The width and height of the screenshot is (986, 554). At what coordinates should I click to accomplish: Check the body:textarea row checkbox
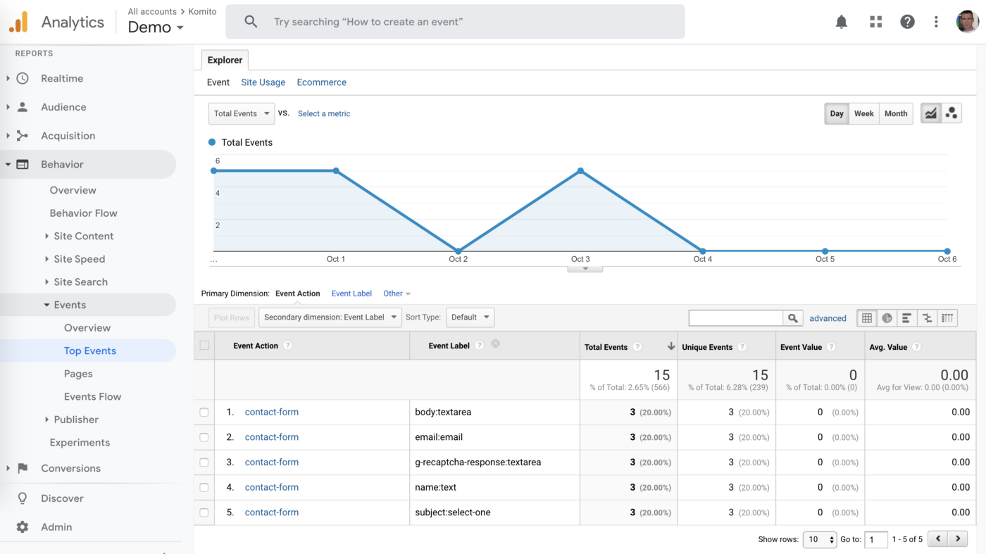[x=204, y=413]
